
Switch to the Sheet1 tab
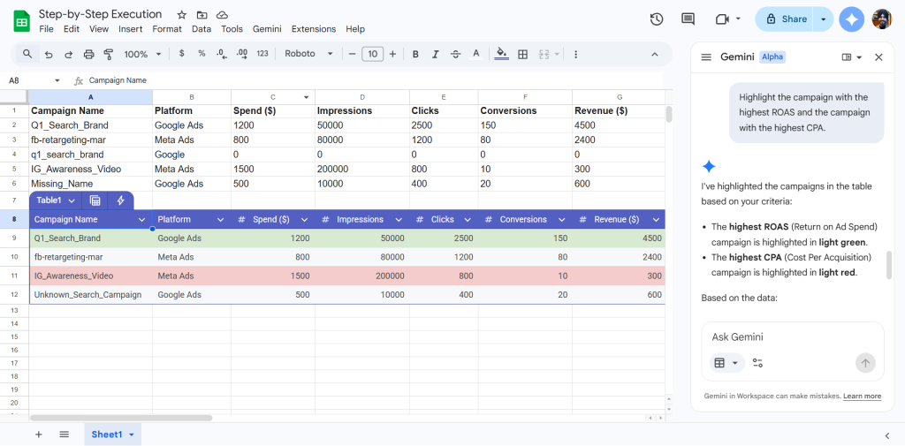pos(106,435)
